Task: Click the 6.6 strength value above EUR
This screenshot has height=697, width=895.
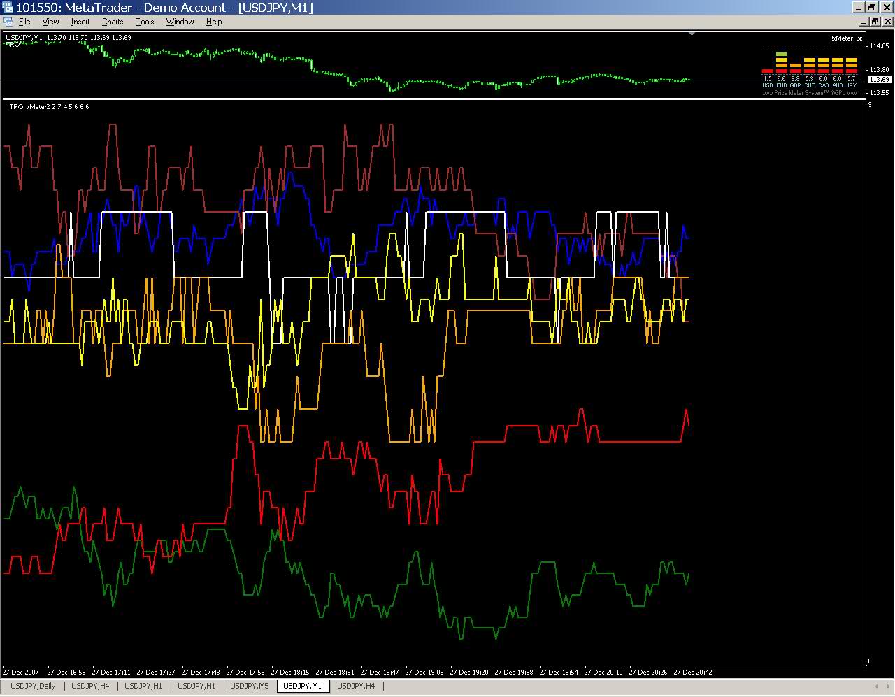Action: coord(782,79)
